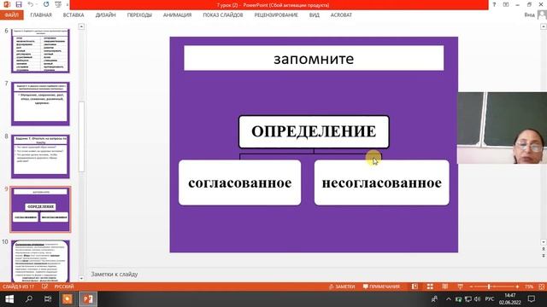
Task: Customize the quick access toolbar dropdown
Action: point(67,4)
